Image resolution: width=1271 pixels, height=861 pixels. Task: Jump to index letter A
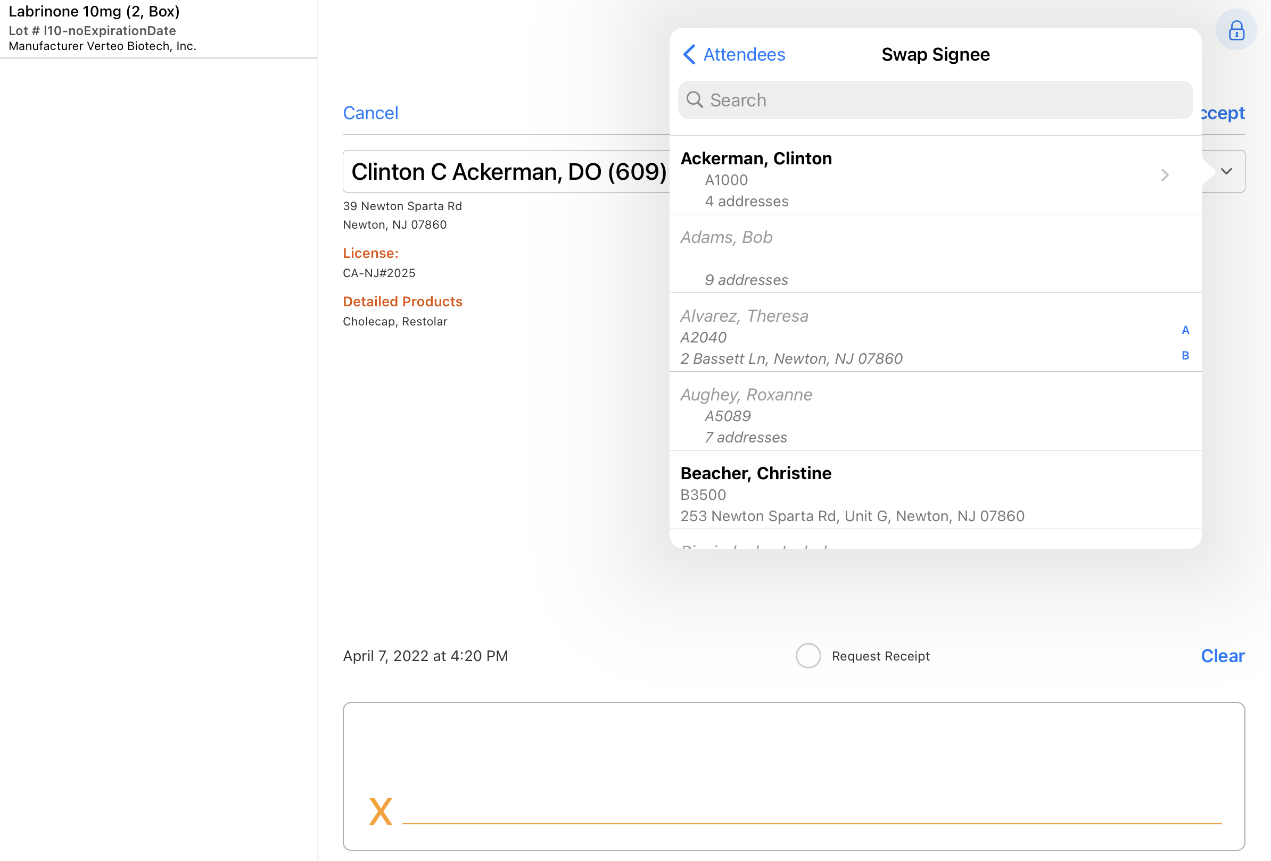pyautogui.click(x=1185, y=330)
